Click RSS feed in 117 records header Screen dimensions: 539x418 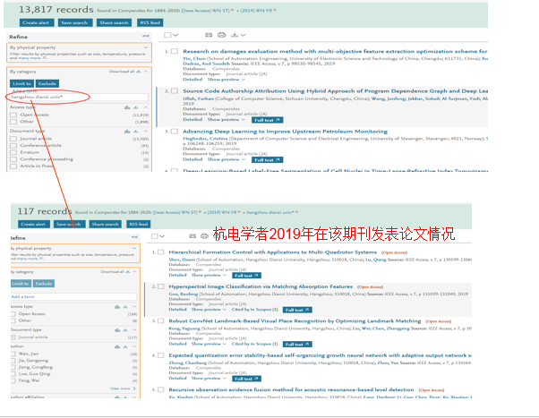(x=139, y=224)
